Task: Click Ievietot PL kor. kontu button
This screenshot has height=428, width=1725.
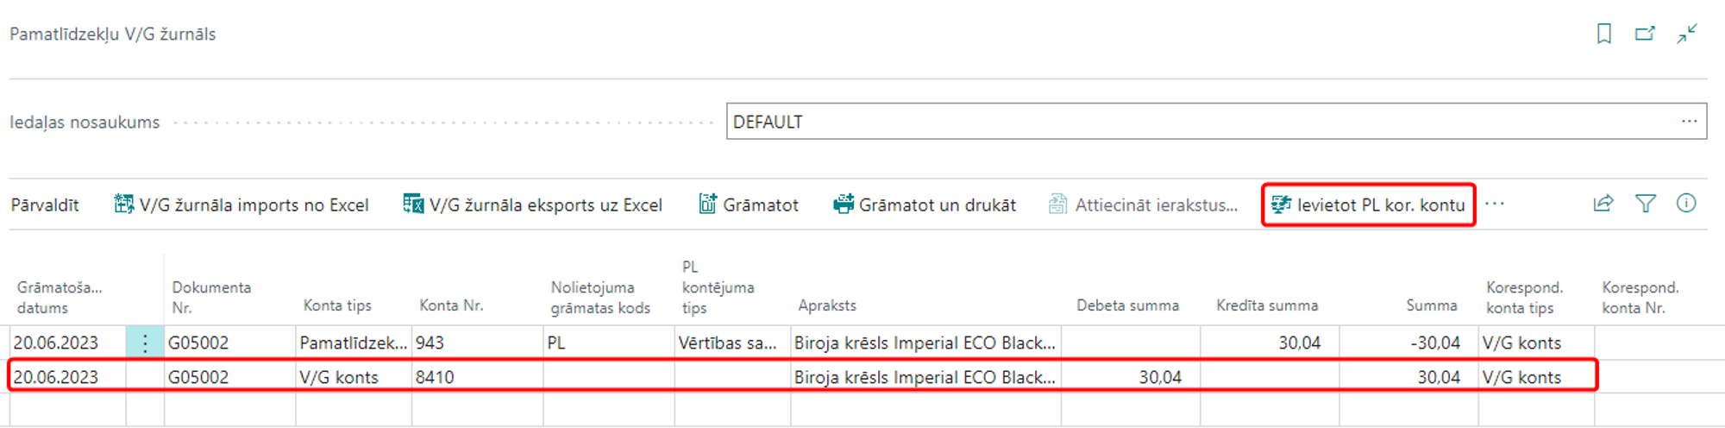Action: pos(1369,205)
